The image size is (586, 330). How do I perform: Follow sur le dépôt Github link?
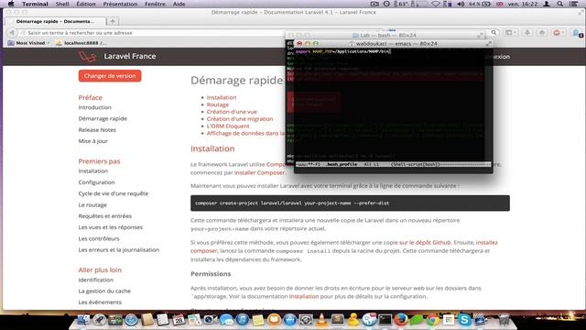point(425,242)
